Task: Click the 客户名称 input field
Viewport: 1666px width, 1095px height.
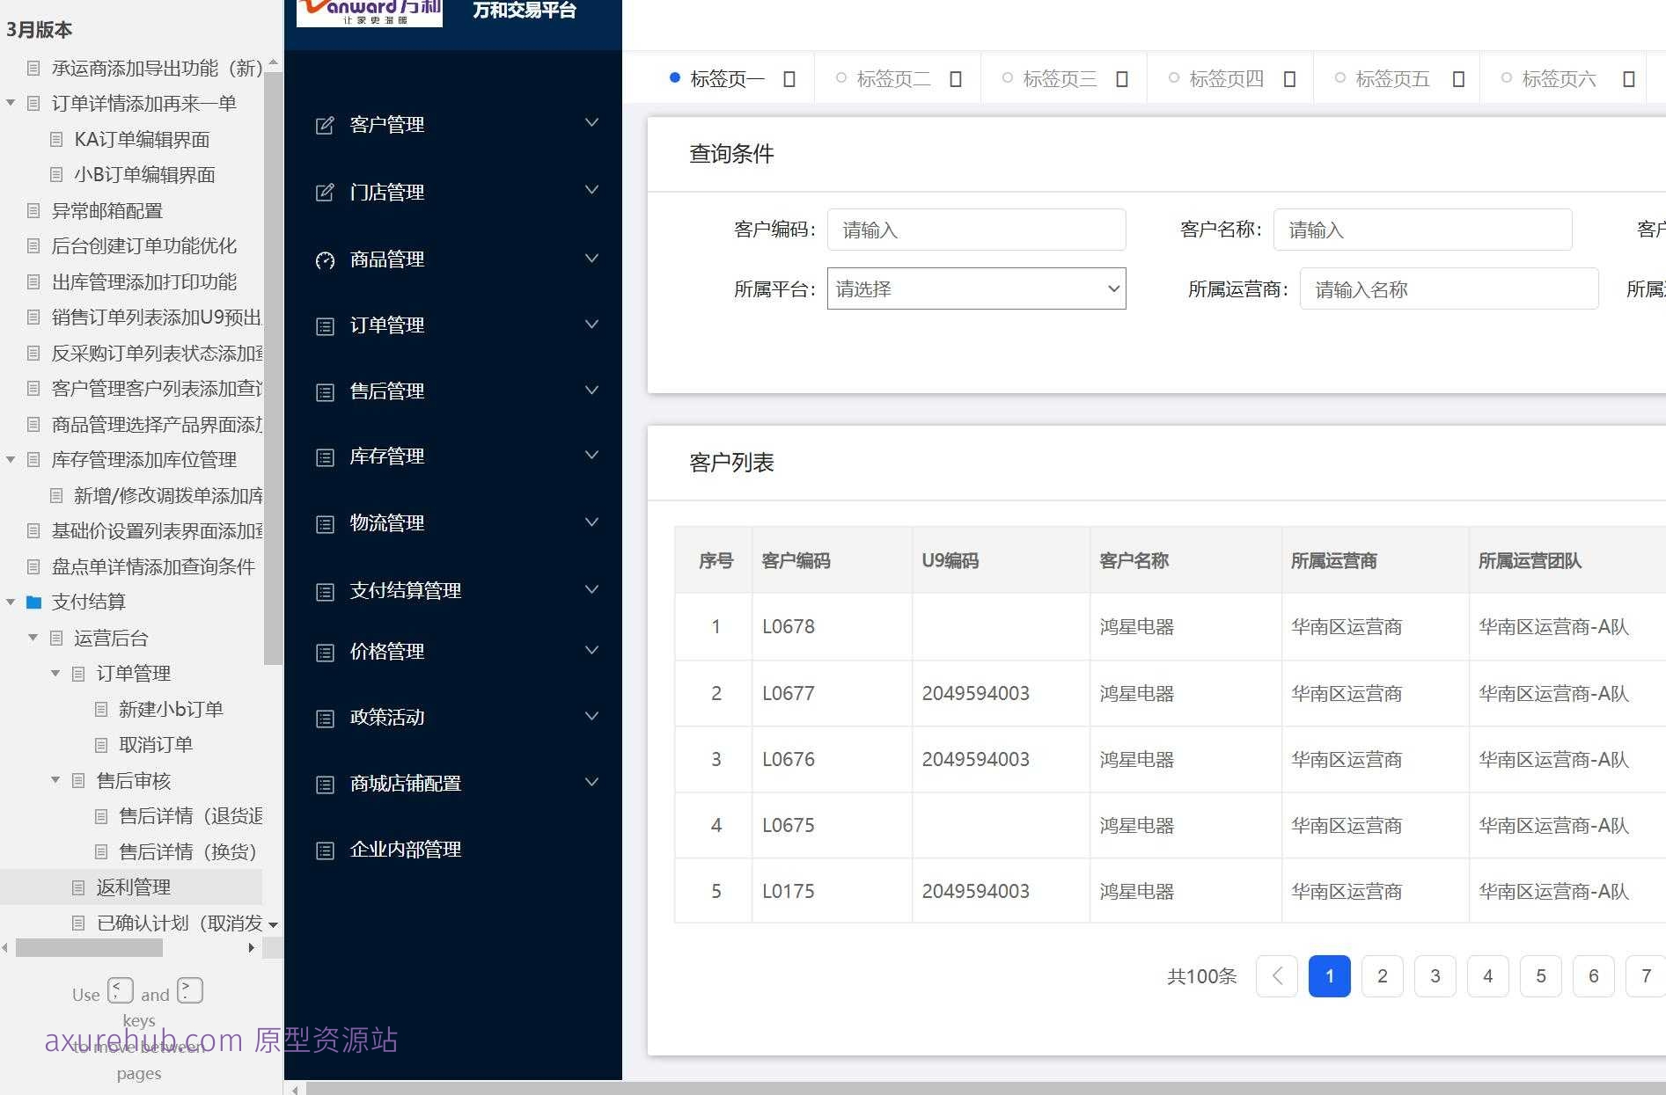Action: [x=1422, y=230]
